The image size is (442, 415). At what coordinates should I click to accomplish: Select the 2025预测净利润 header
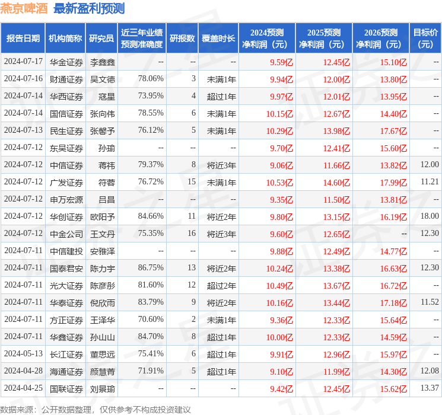pyautogui.click(x=324, y=39)
